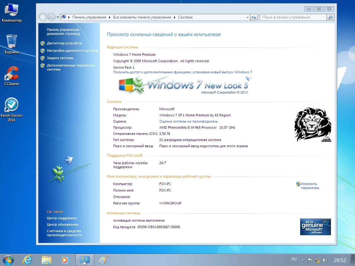355x266 pixels.
Task: Show hidden tray icons arrow
Action: tap(302, 260)
